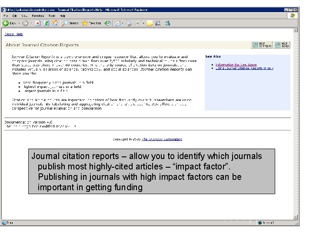
Task: Click the scrollbar up arrow
Action: 296,30
